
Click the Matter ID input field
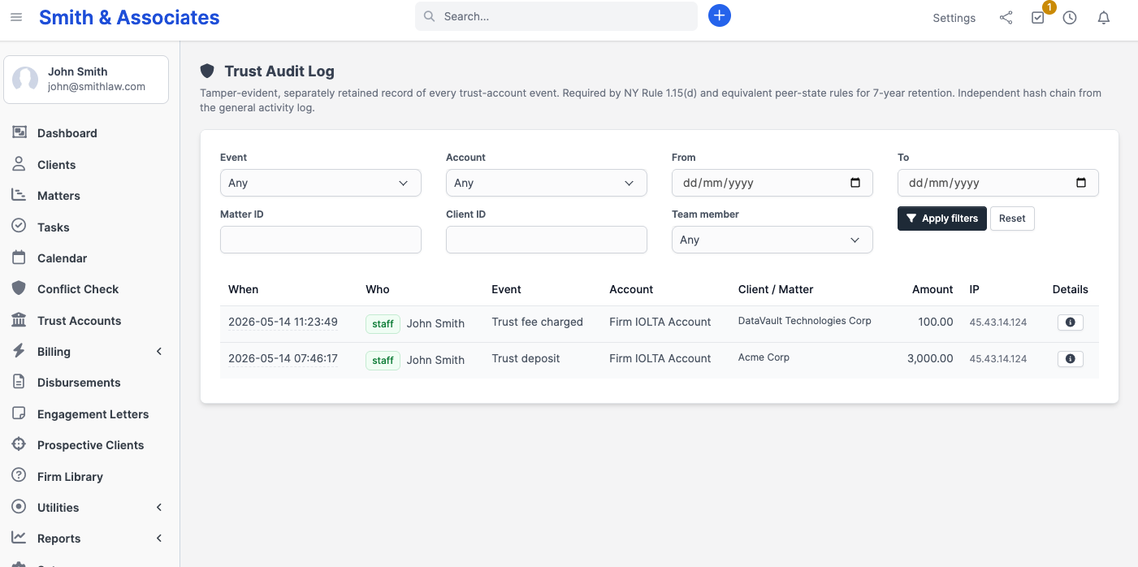321,240
